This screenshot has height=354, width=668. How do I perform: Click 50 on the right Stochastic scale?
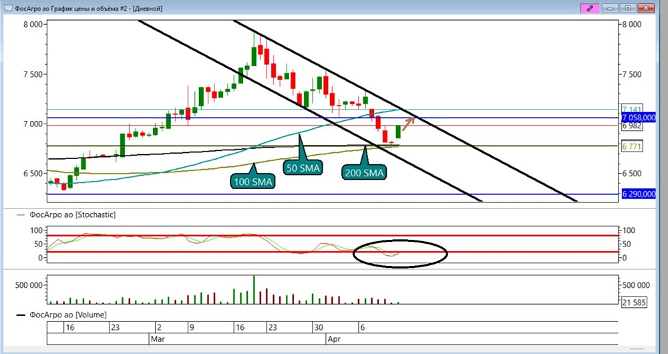click(x=627, y=244)
